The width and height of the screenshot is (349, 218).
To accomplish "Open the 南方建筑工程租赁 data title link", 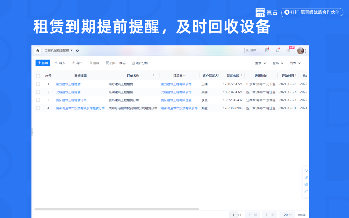I will [x=68, y=84].
